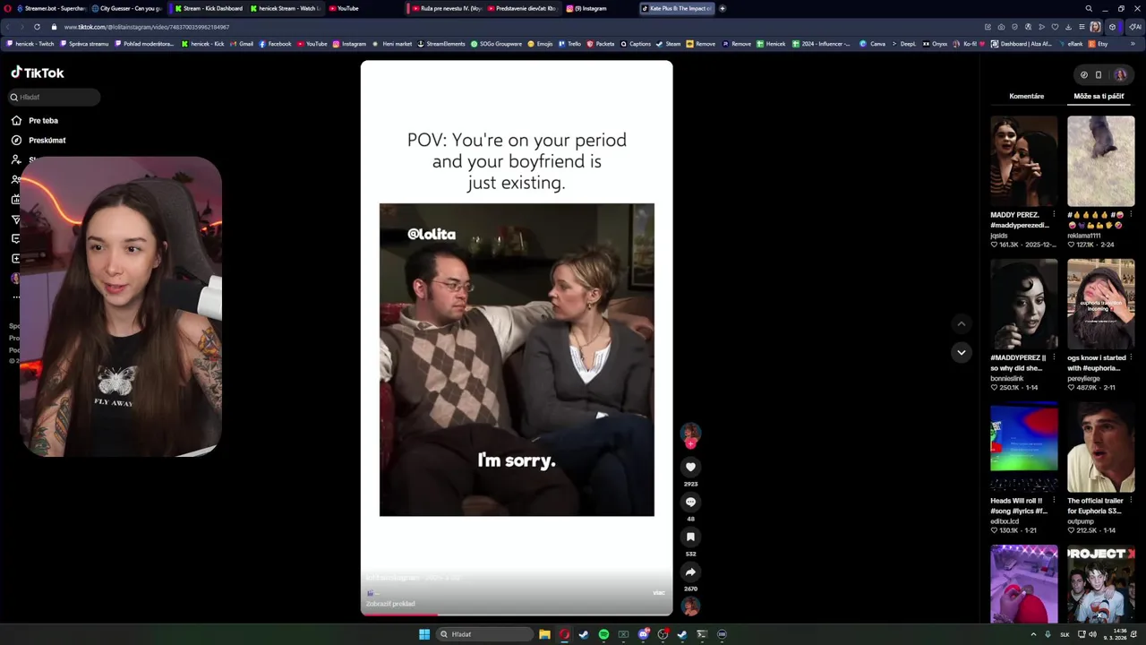The height and width of the screenshot is (645, 1146).
Task: Open the Pre teba home feed
Action: 35,120
